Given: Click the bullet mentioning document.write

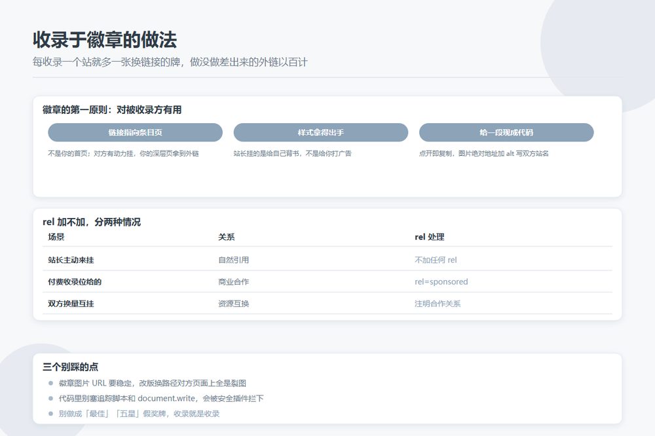Looking at the screenshot, I should click(x=161, y=399).
